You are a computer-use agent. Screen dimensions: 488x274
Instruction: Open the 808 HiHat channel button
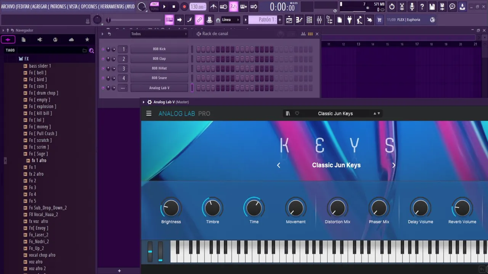coord(159,68)
